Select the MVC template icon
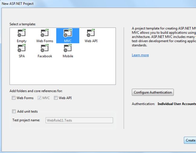 pos(68,33)
